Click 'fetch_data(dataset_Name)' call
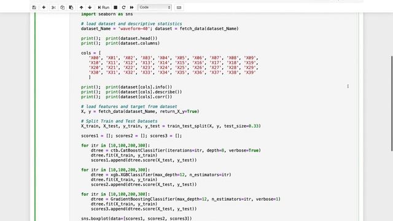The image size is (393, 221). coord(209,29)
